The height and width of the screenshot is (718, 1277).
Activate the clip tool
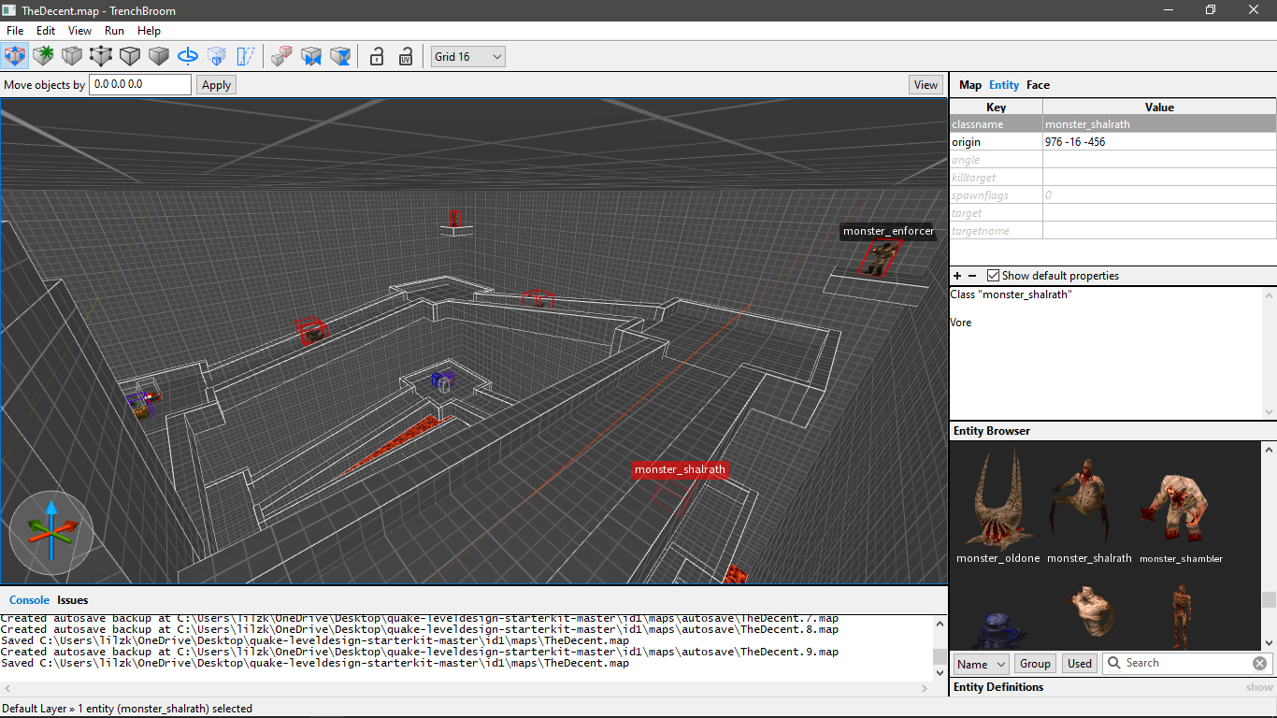pos(72,56)
